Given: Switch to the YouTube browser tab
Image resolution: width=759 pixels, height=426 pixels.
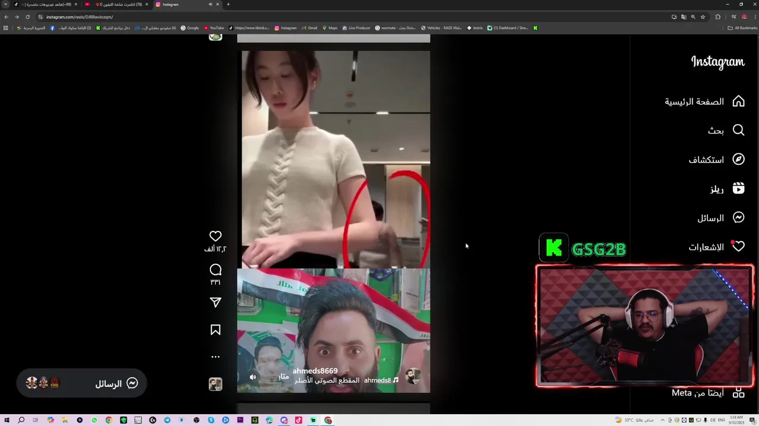Looking at the screenshot, I should (x=116, y=4).
